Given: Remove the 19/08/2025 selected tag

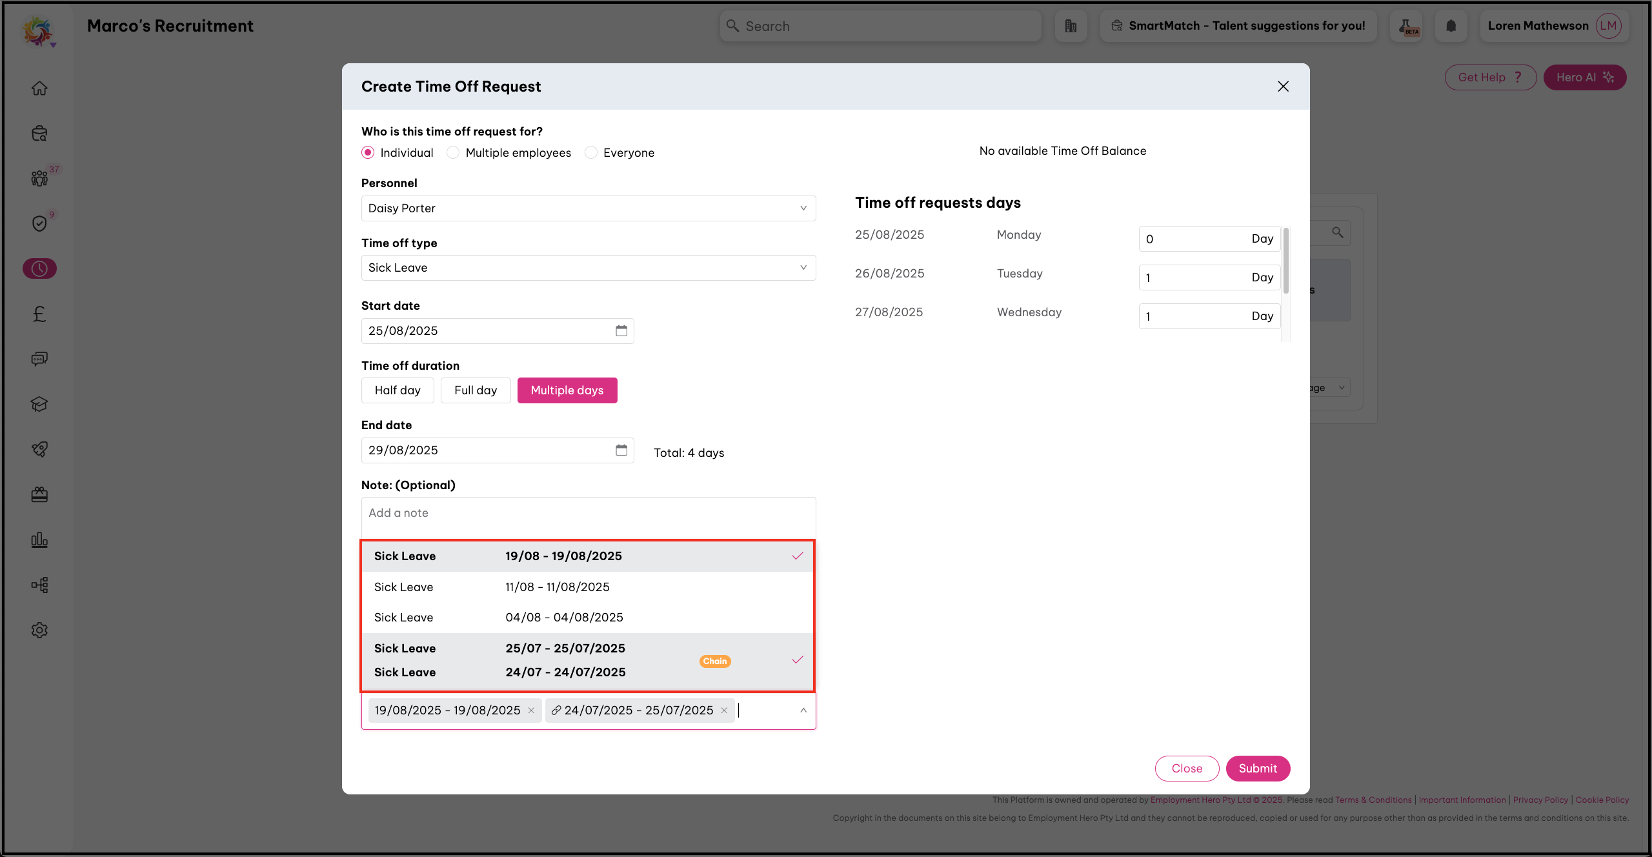Looking at the screenshot, I should (531, 711).
